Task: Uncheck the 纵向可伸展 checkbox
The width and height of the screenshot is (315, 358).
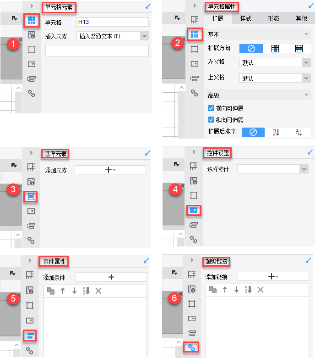Action: click(x=211, y=119)
